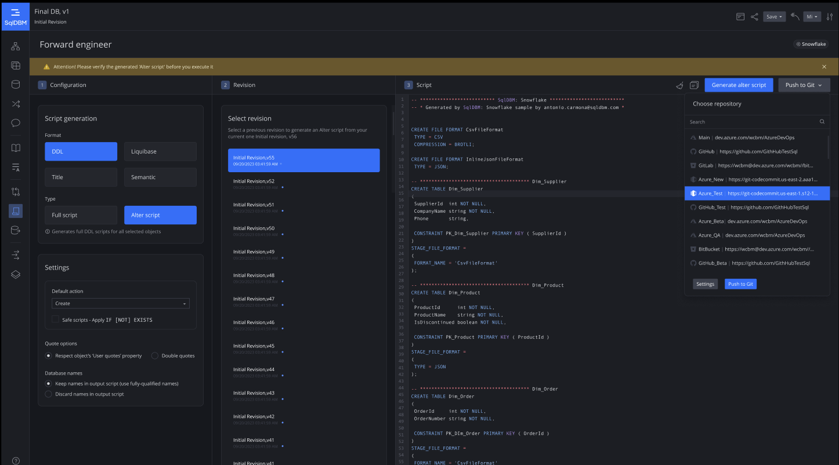839x465 pixels.
Task: Select the BitBucket repository entry
Action: click(757, 249)
